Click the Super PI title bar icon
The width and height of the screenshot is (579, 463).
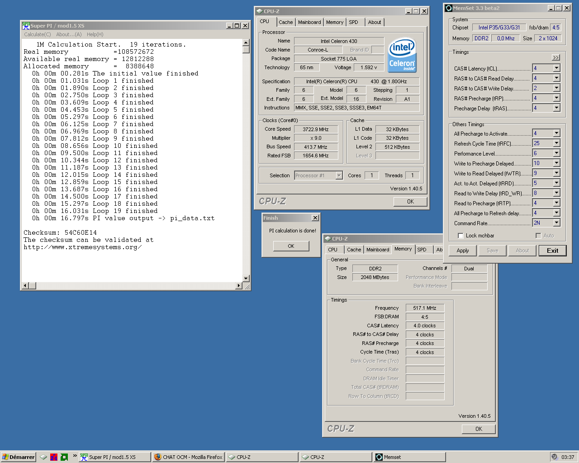coord(26,26)
